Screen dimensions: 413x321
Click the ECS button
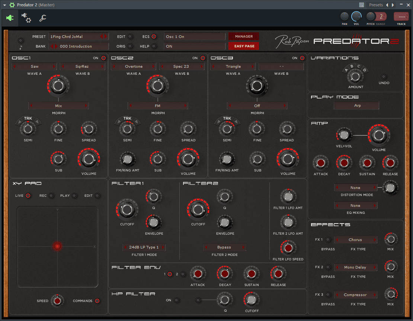154,36
